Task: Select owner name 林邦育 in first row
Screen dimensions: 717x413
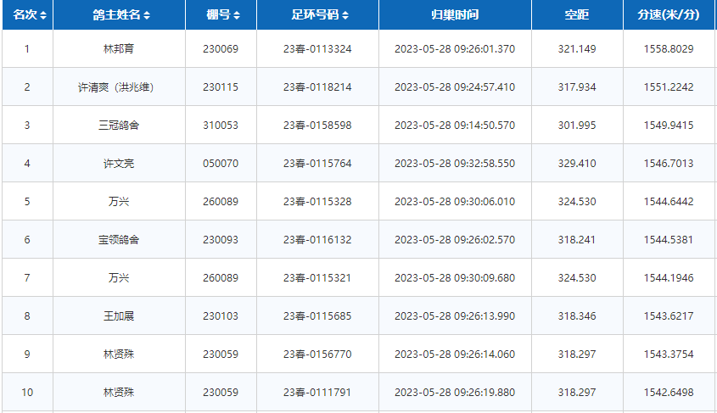Action: (119, 49)
